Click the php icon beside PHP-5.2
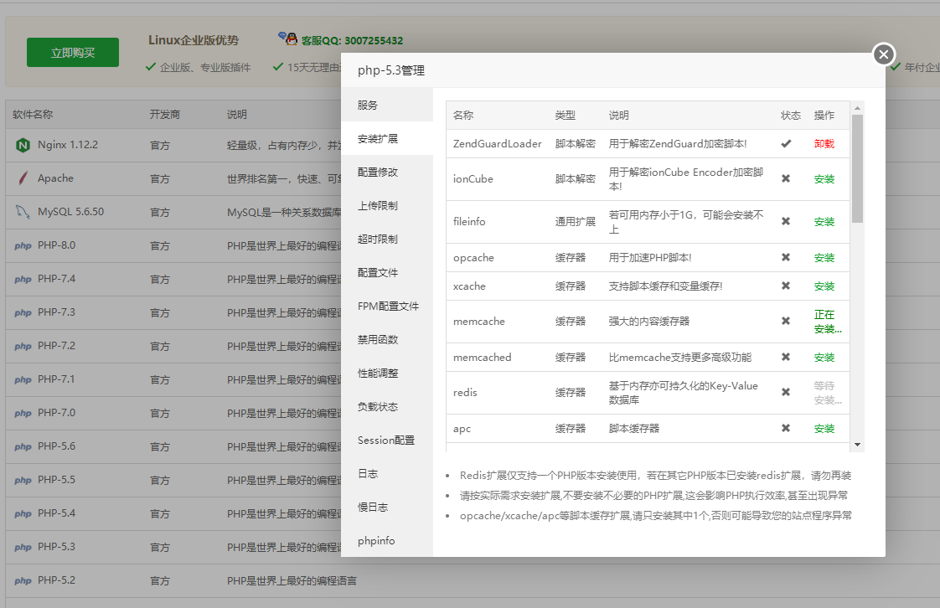This screenshot has width=940, height=608. (23, 581)
